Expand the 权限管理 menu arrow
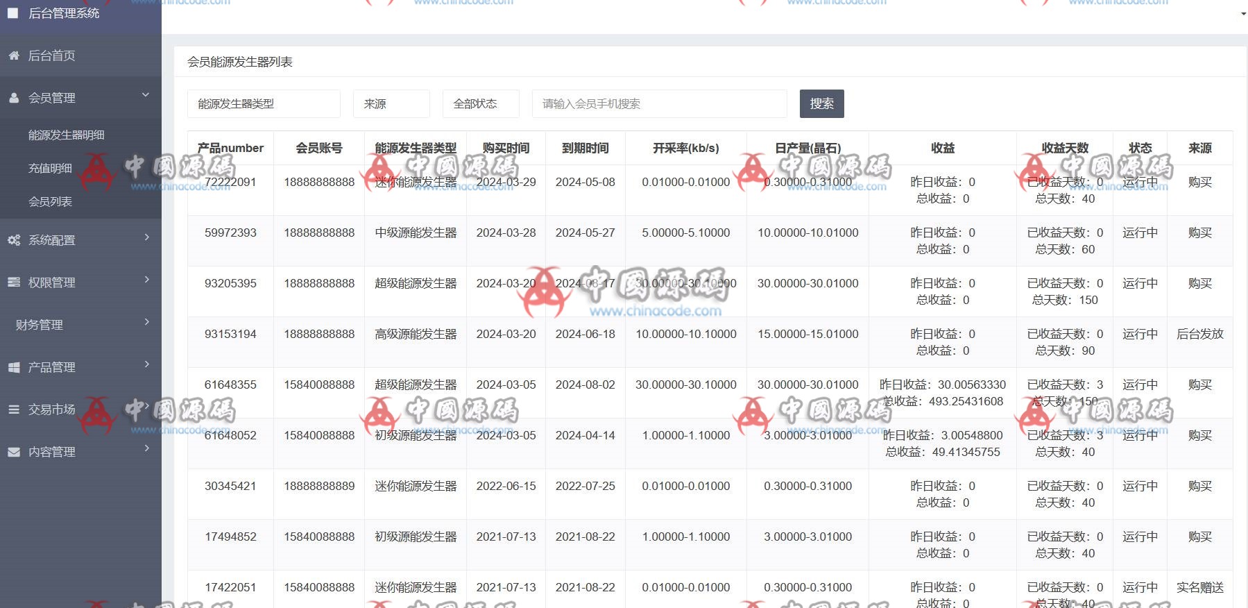1248x608 pixels. [x=146, y=280]
